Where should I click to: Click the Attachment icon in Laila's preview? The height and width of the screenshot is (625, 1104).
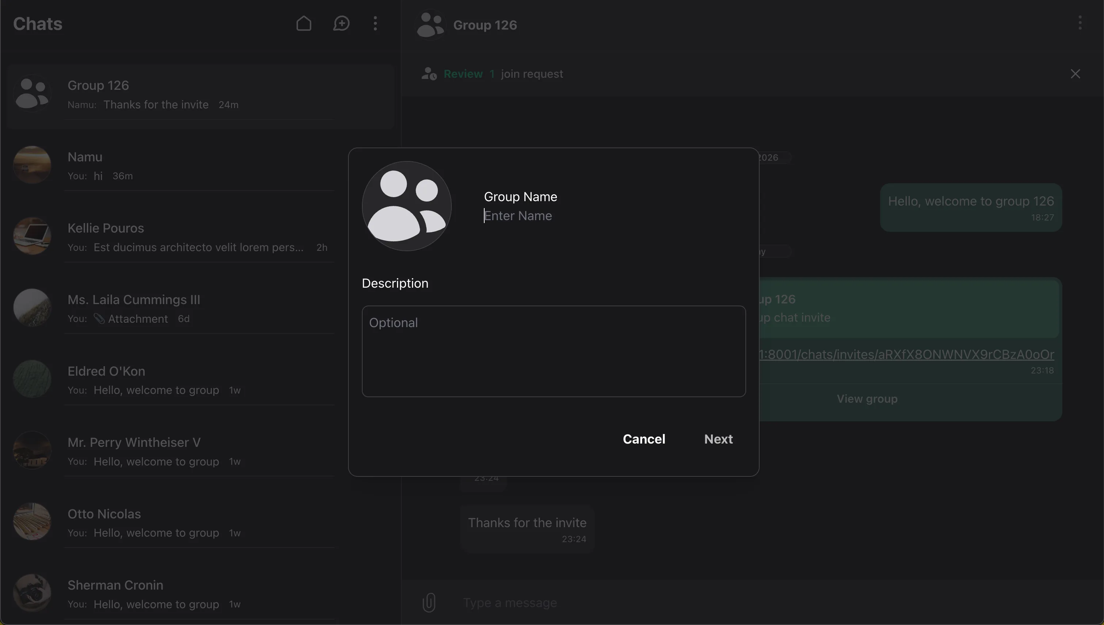(99, 318)
